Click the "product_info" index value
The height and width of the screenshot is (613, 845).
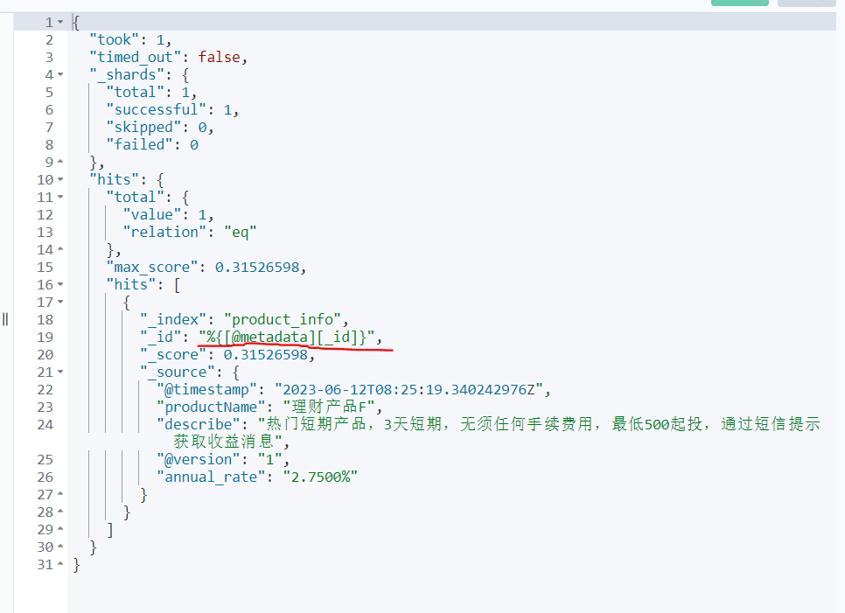point(283,319)
